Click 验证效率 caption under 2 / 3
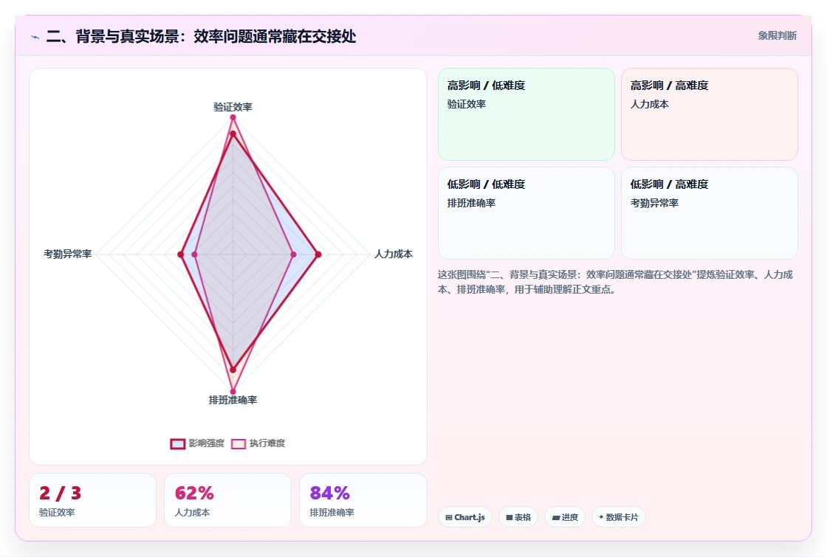The image size is (827, 557). (x=57, y=512)
